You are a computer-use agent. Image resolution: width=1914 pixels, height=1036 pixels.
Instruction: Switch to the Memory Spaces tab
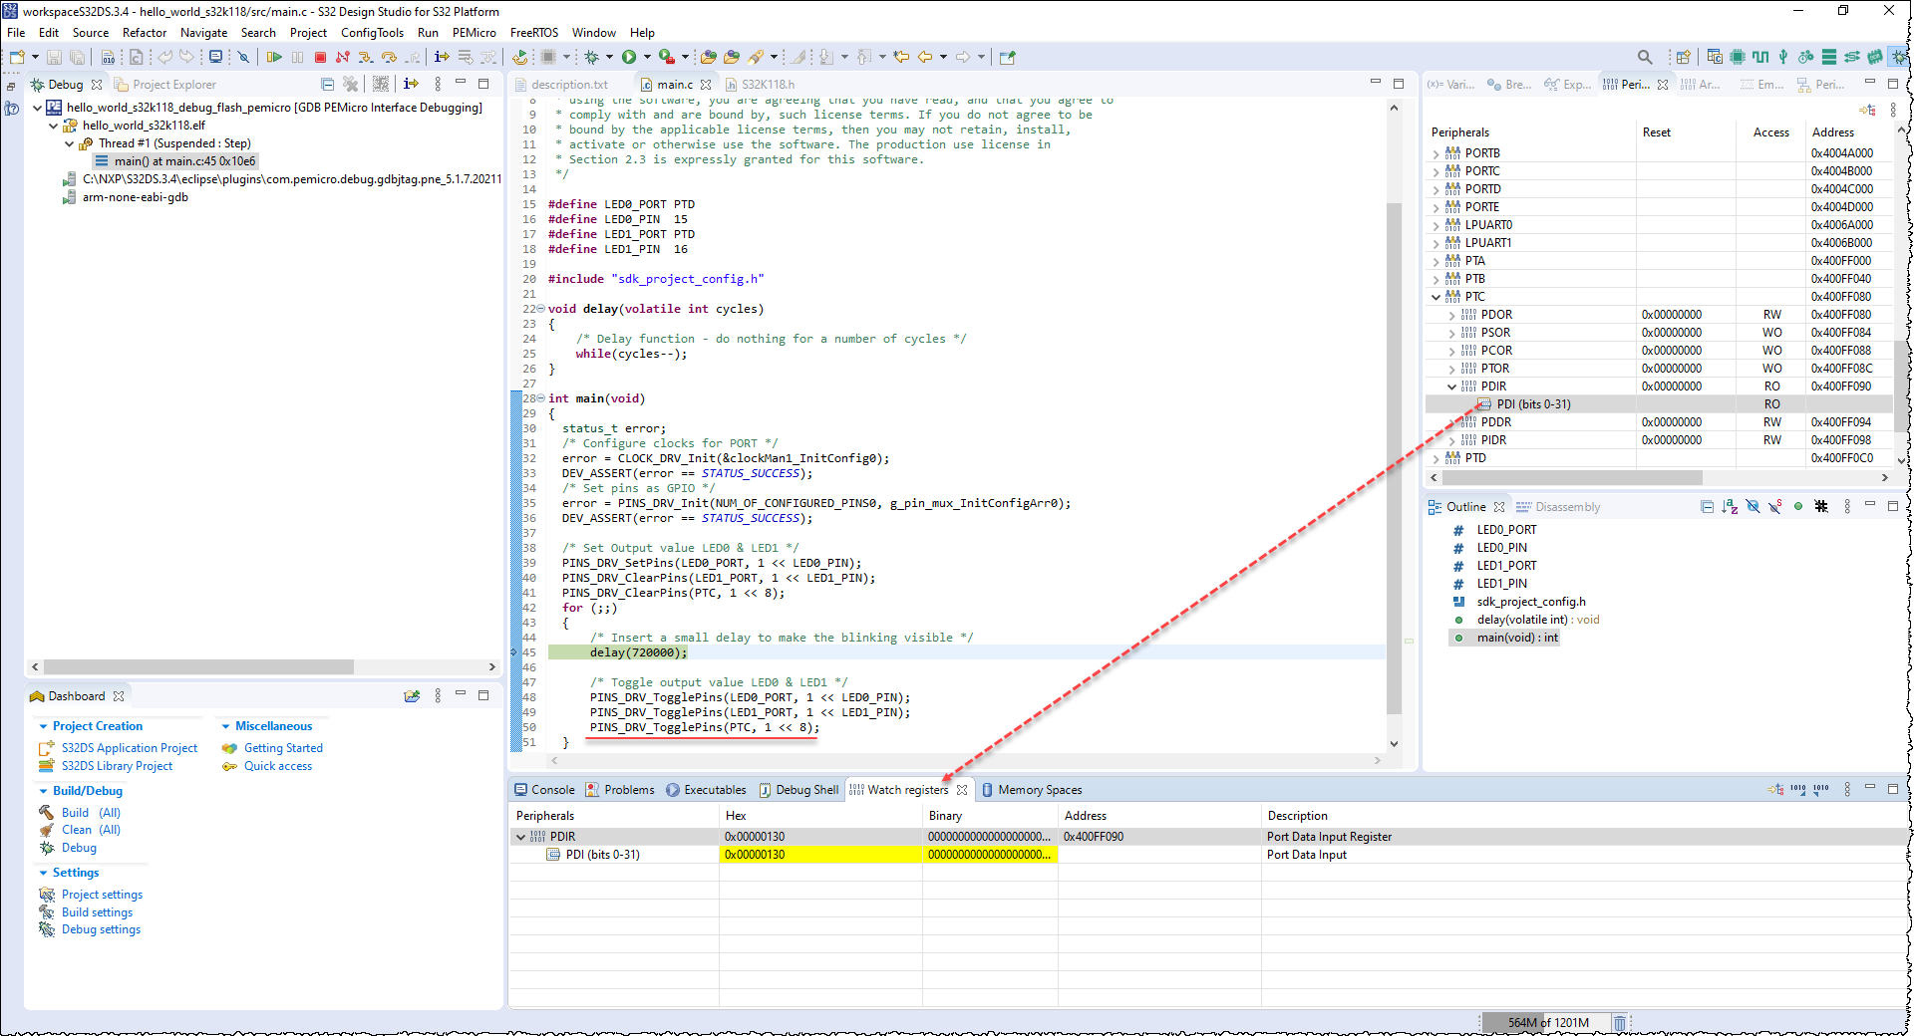click(x=1042, y=790)
